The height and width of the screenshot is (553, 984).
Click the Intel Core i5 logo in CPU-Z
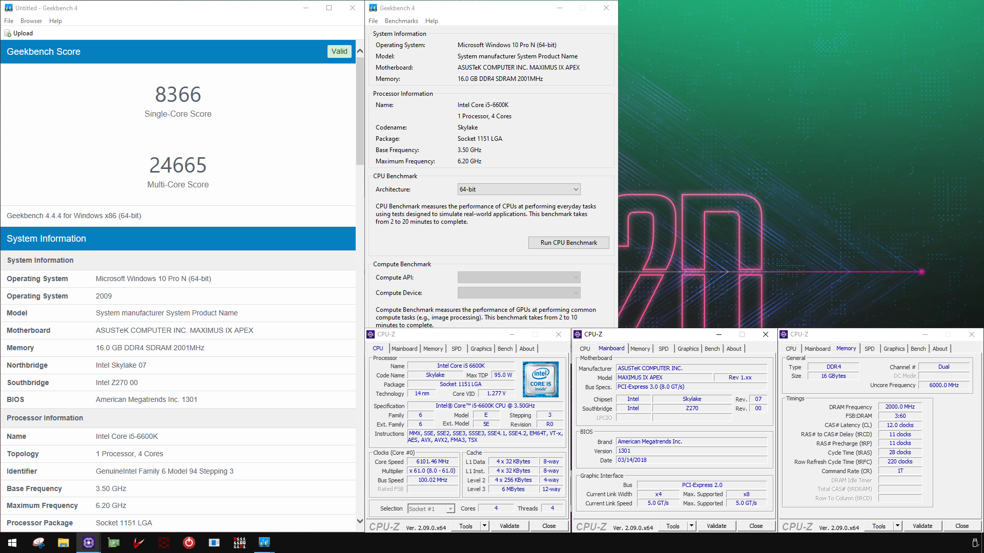pos(540,379)
